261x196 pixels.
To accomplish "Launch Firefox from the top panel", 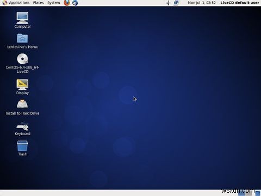I will tap(67, 3).
